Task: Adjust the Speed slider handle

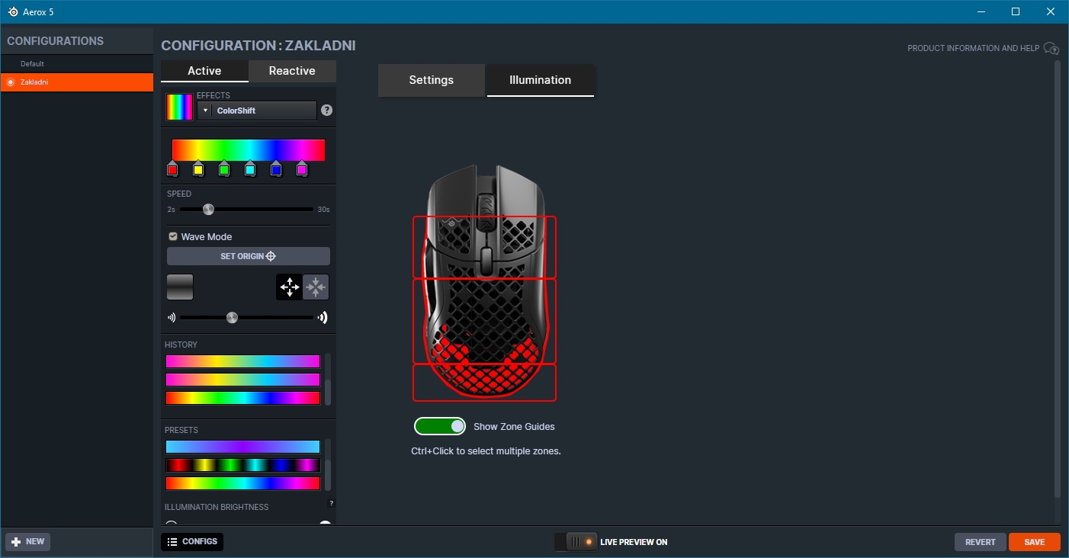Action: 208,209
